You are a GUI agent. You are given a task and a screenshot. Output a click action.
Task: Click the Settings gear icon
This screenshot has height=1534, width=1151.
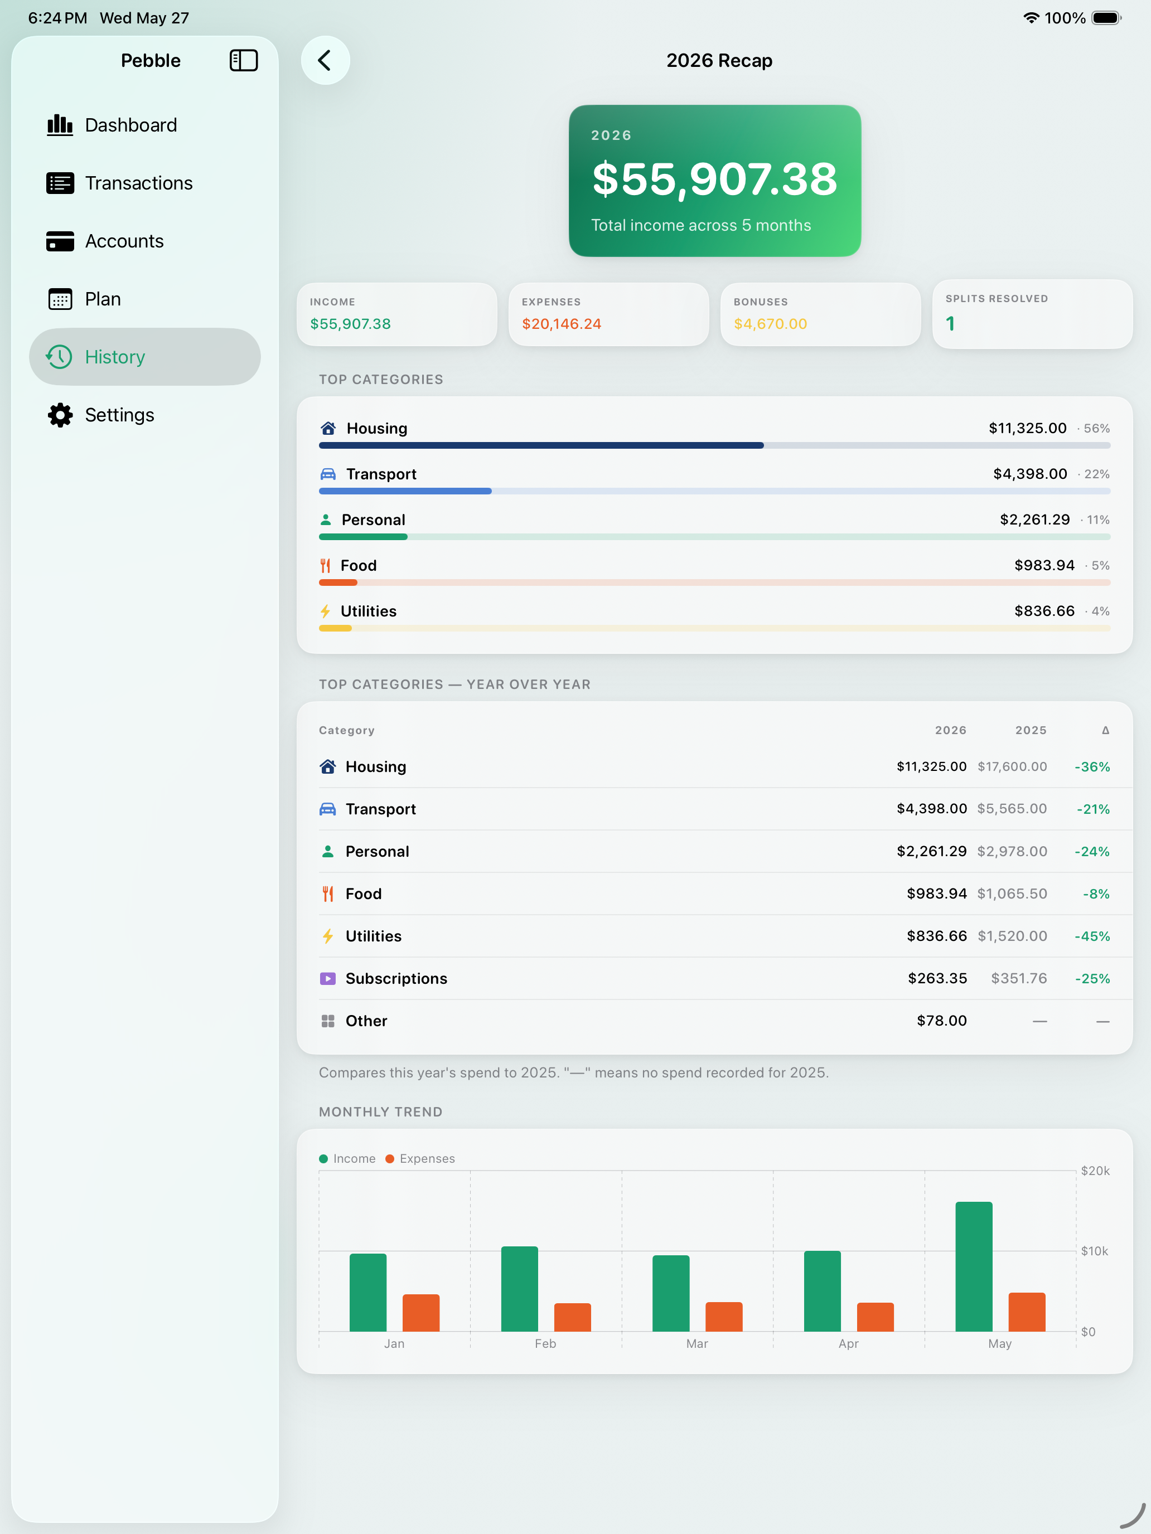(x=60, y=415)
